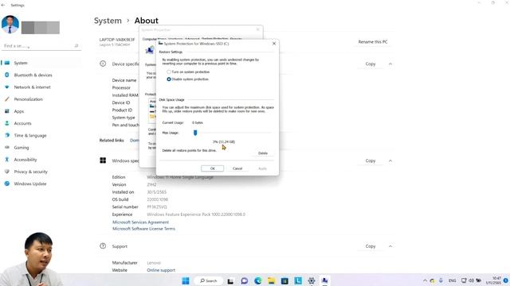Close the background System Properties window
The height and width of the screenshot is (286, 510).
coord(258,29)
